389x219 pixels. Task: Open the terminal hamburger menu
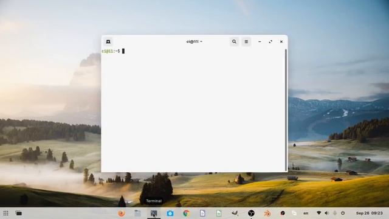coord(246,42)
